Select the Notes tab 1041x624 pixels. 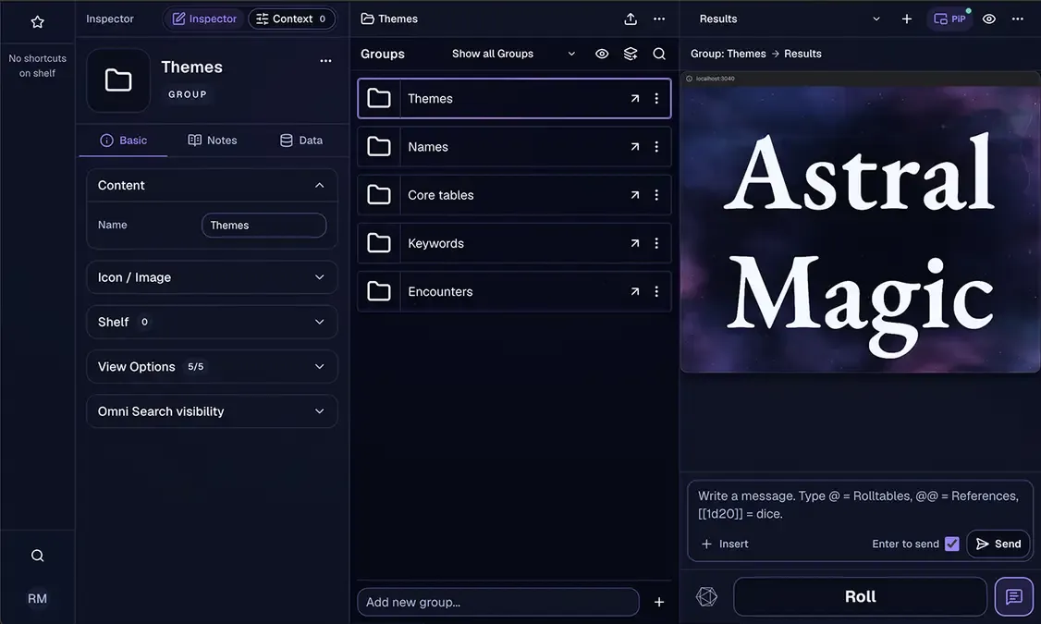213,141
